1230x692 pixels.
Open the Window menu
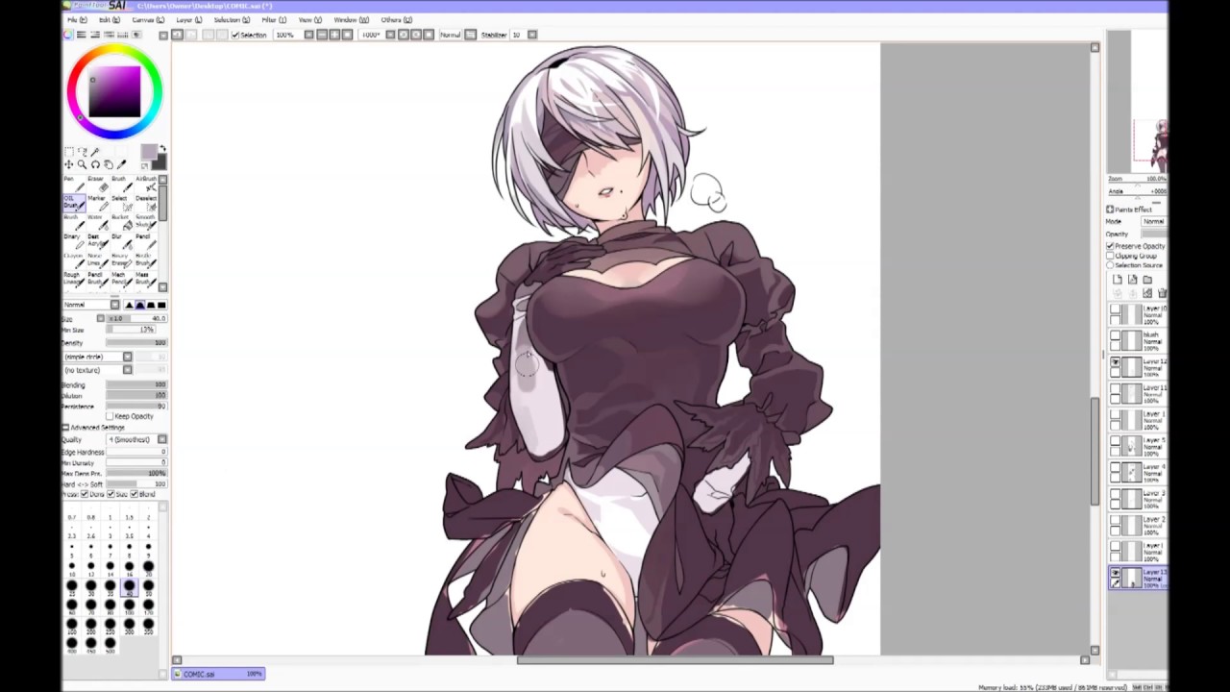pyautogui.click(x=351, y=20)
